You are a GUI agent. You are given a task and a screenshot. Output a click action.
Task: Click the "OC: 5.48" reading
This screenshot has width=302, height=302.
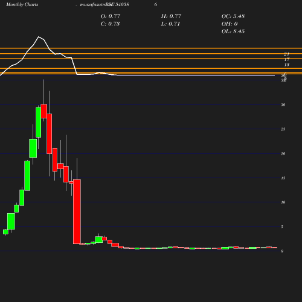pyautogui.click(x=233, y=16)
